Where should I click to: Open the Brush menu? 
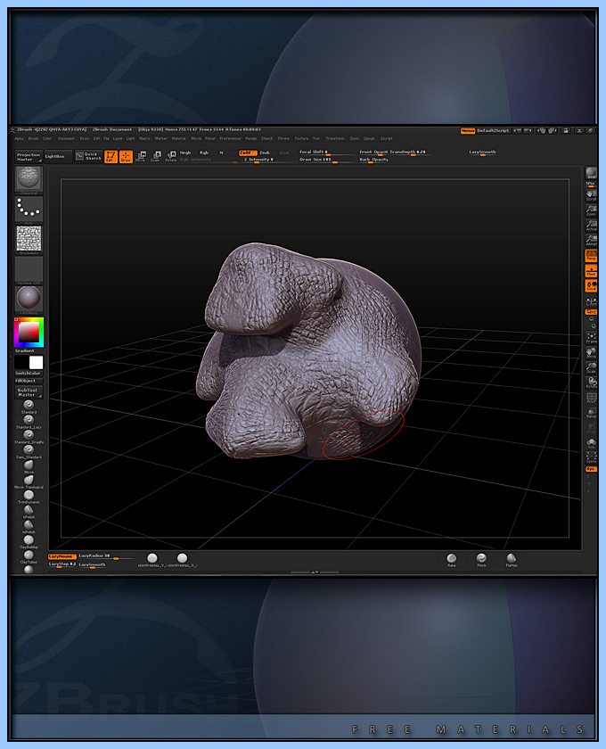34,138
